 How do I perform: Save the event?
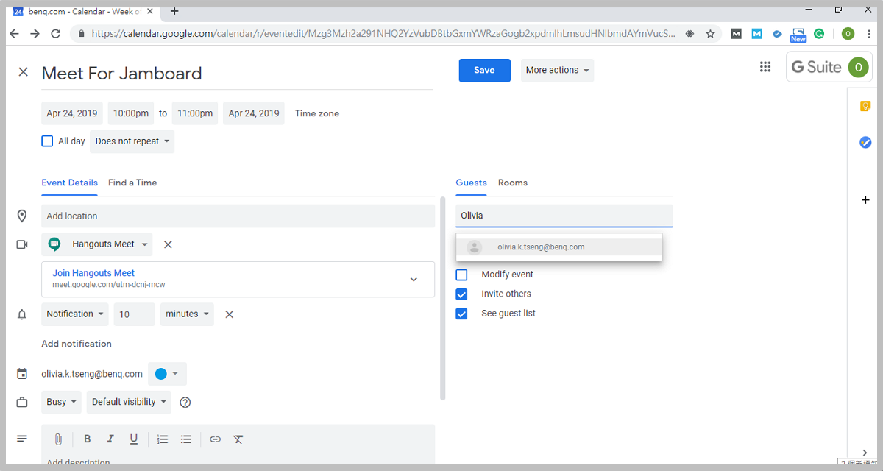(484, 71)
